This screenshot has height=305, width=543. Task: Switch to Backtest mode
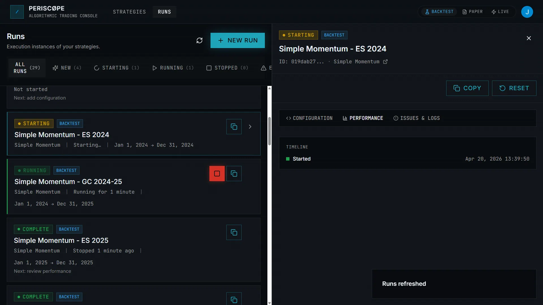coord(439,12)
